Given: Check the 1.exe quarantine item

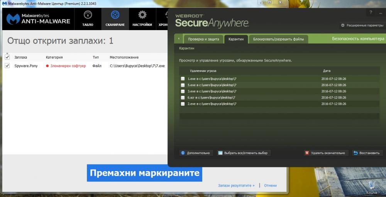Looking at the screenshot, I should (183, 79).
